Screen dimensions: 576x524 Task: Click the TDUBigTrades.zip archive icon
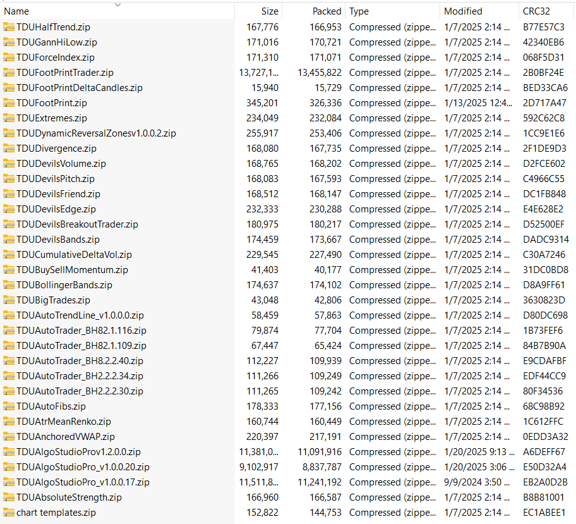(9, 300)
